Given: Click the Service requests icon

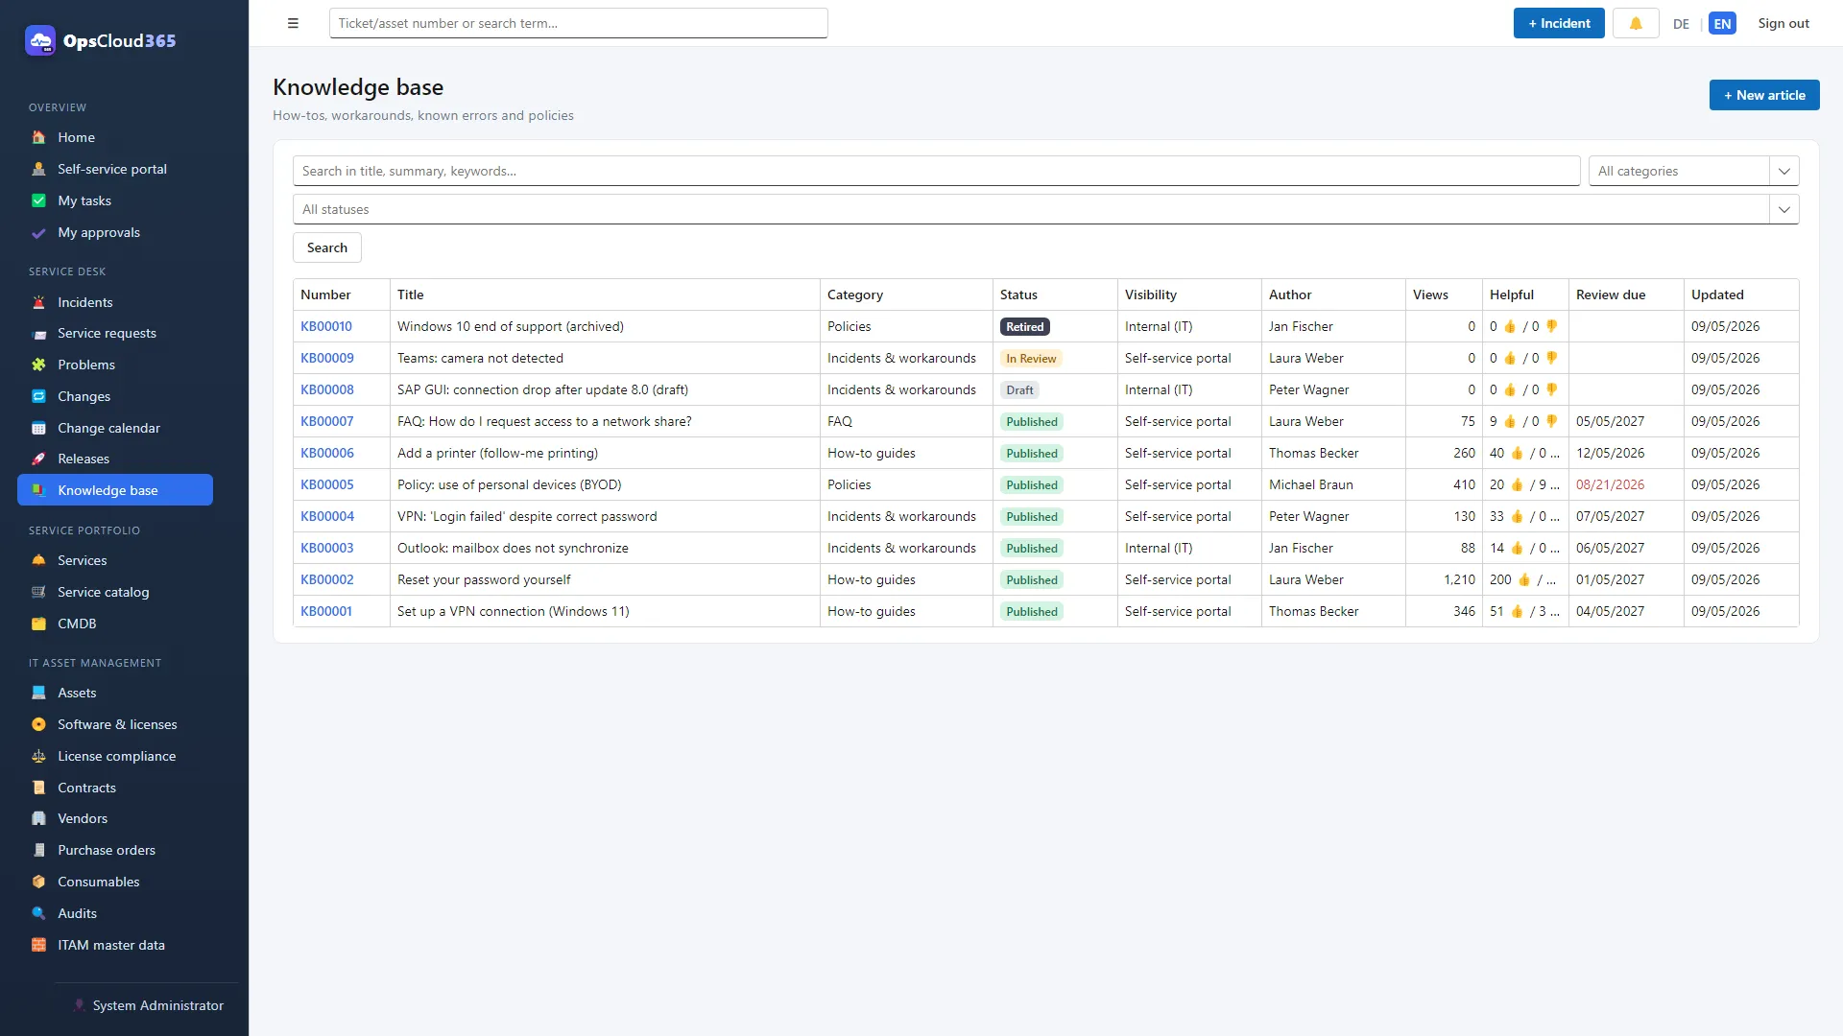Looking at the screenshot, I should tap(38, 334).
